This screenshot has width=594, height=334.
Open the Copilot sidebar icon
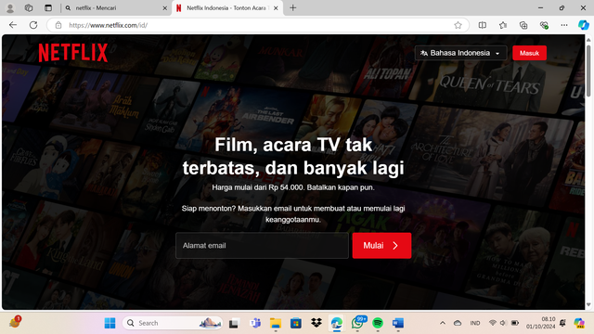click(x=584, y=25)
